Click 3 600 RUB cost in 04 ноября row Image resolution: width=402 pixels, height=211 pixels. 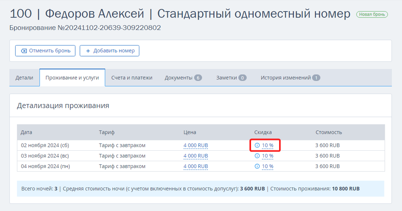(x=328, y=166)
